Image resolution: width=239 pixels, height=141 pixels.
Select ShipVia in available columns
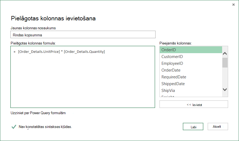[x=191, y=91]
